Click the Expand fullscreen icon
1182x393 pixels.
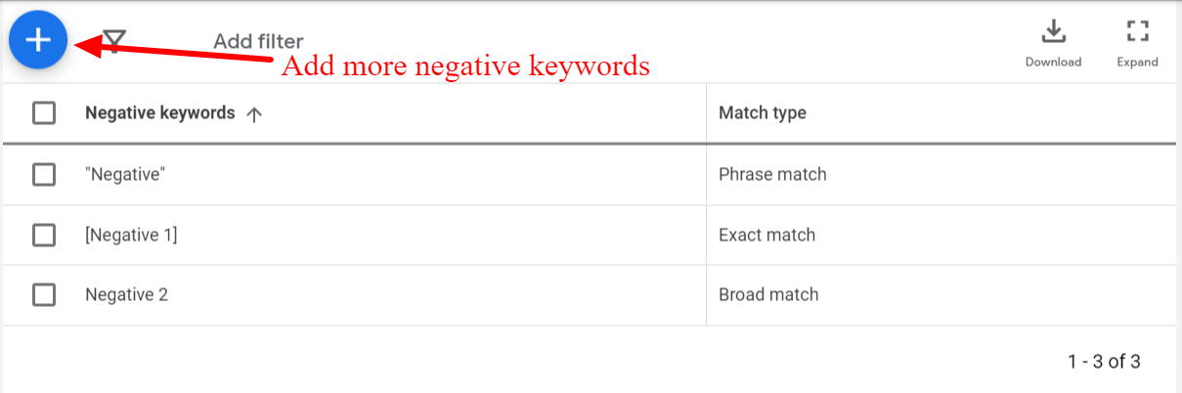pos(1137,32)
